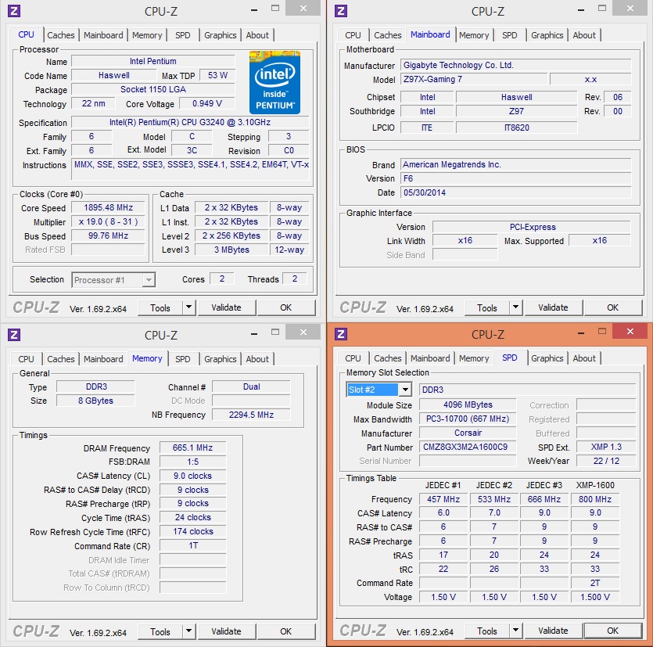The height and width of the screenshot is (647, 653).
Task: Click the CPU-Z app icon in Mainboard window
Action: coord(341,11)
